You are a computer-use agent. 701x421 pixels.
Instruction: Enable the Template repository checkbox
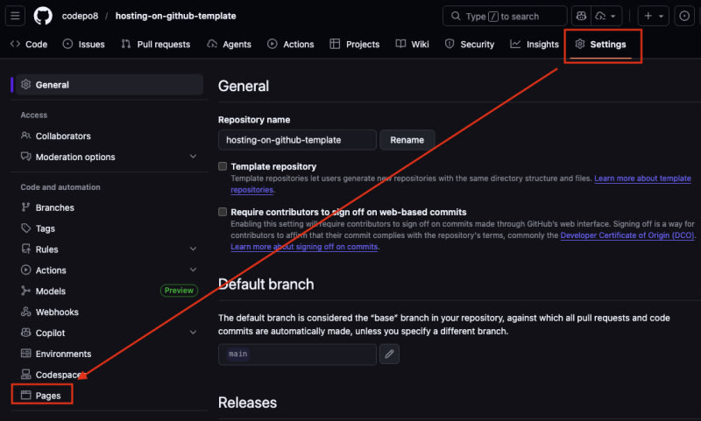(223, 166)
